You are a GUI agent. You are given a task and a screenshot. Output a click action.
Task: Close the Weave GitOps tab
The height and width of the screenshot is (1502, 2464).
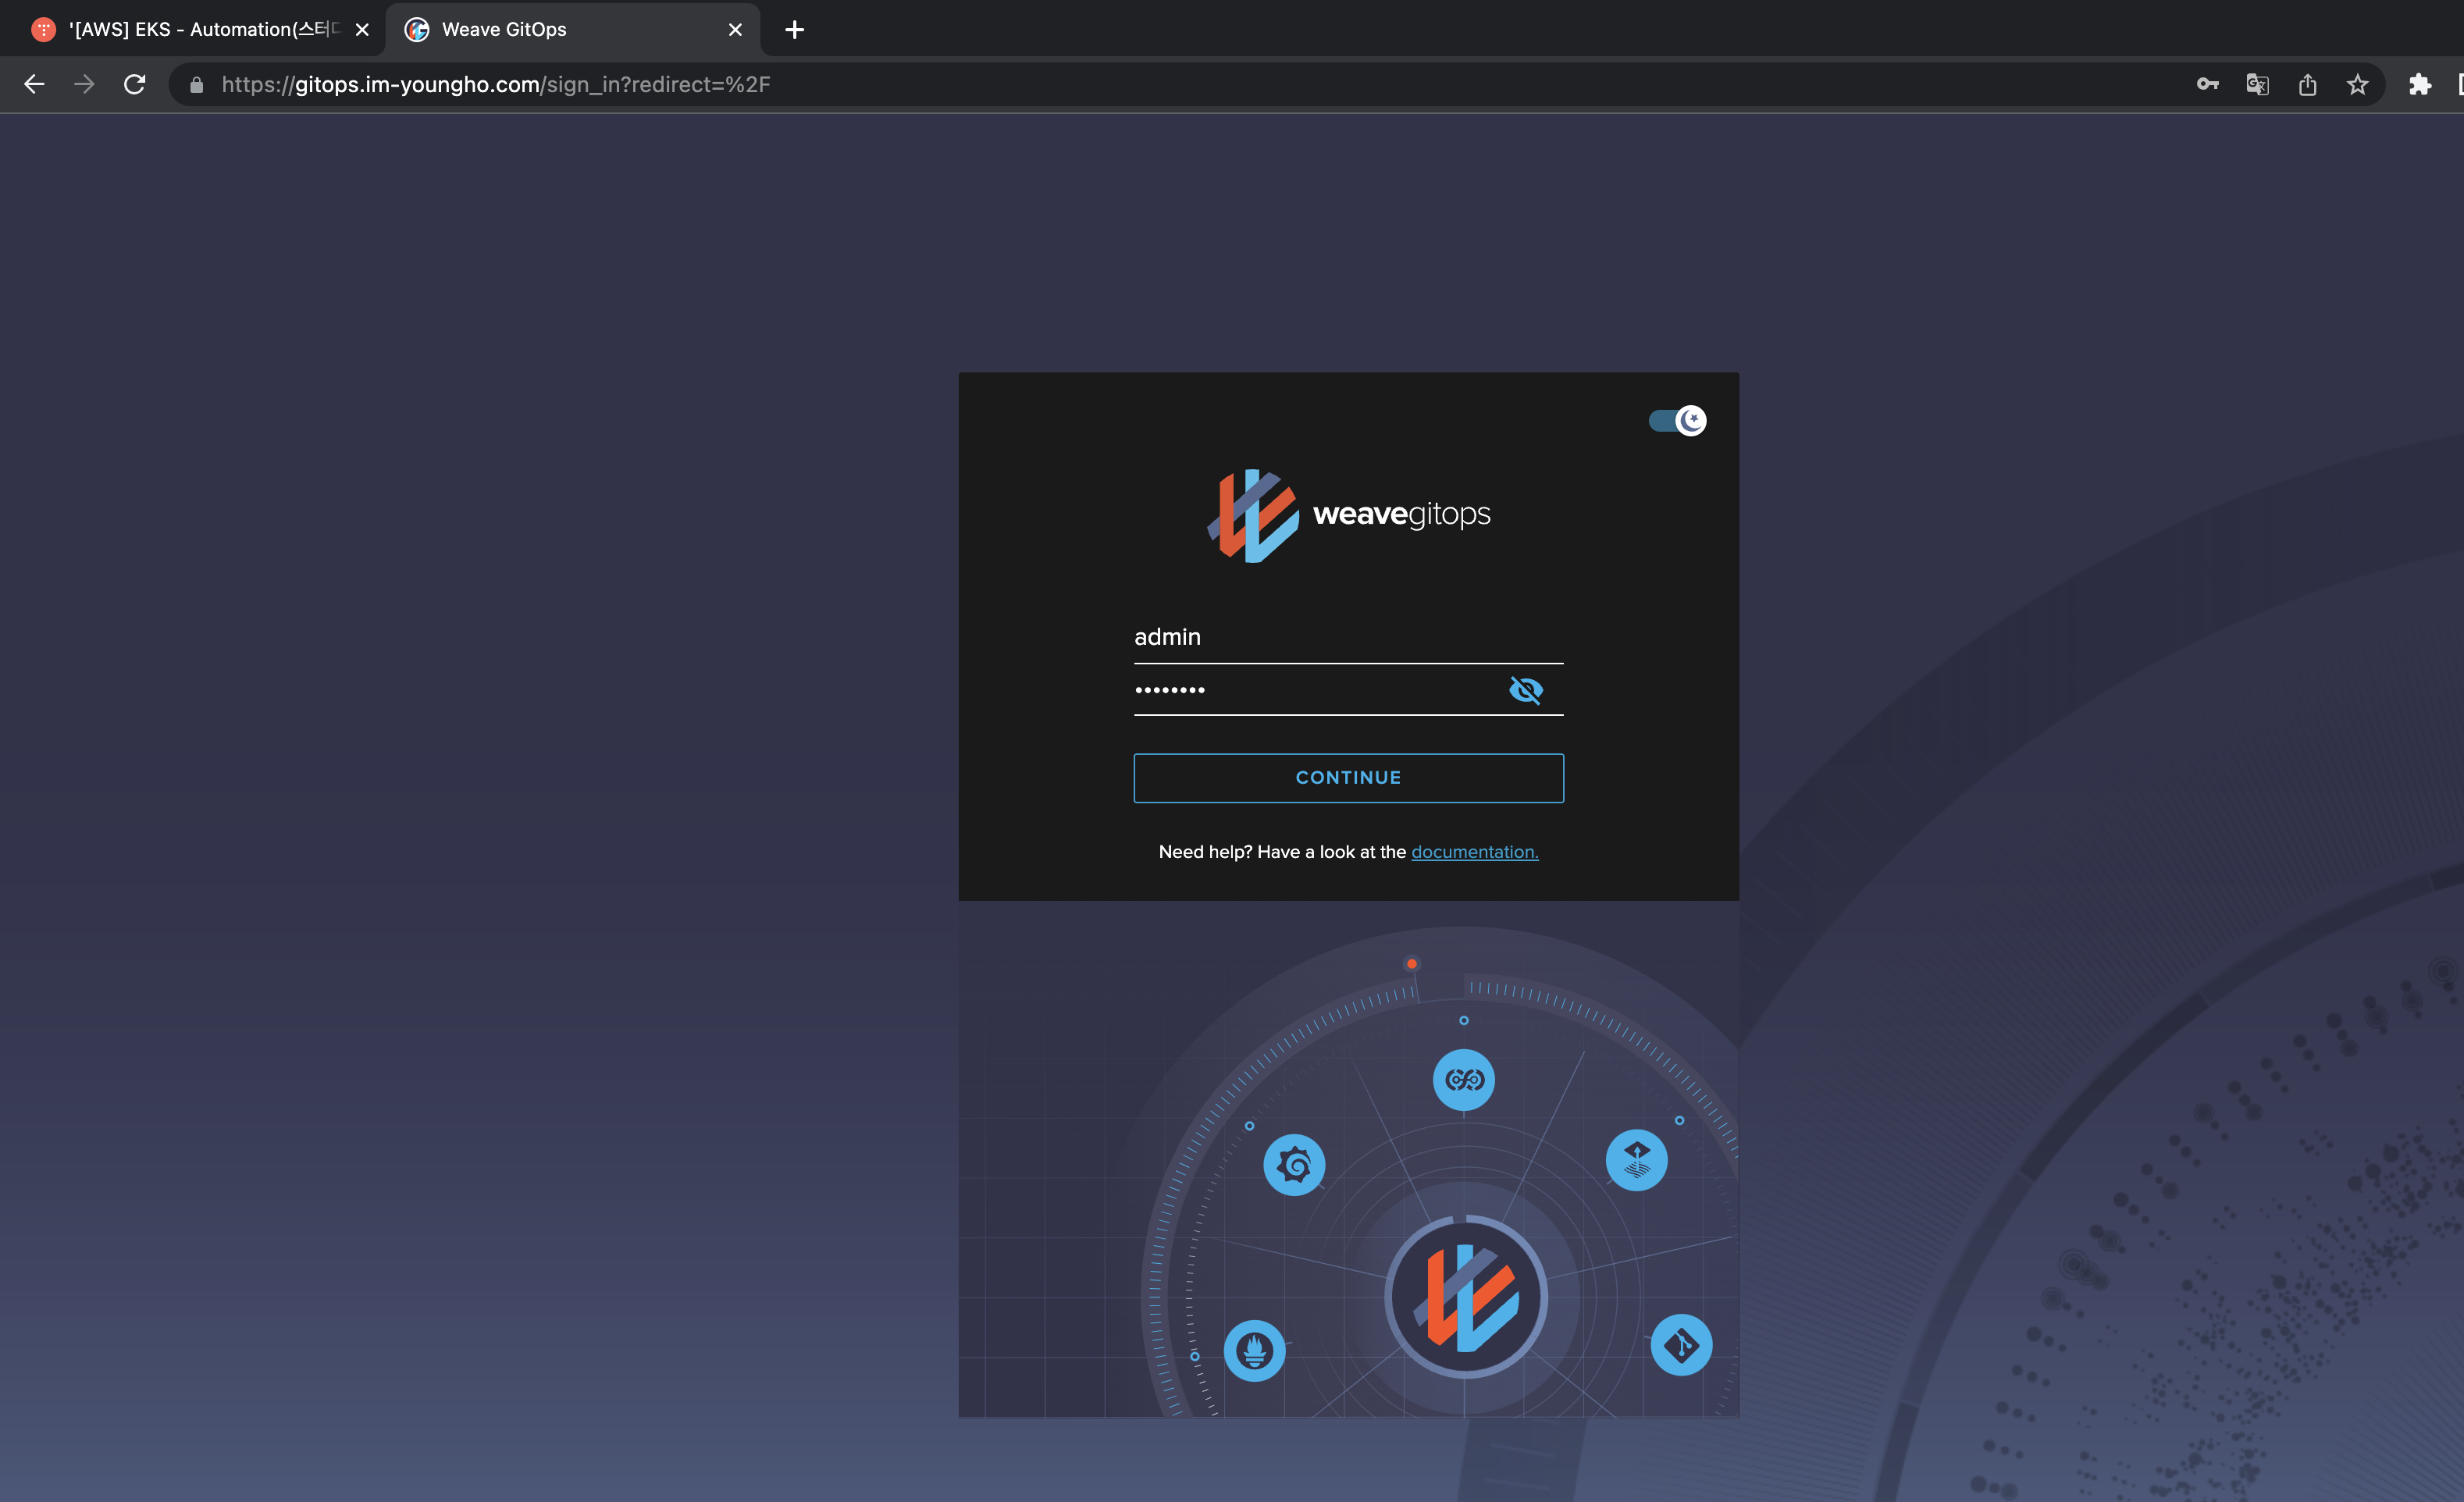point(735,30)
